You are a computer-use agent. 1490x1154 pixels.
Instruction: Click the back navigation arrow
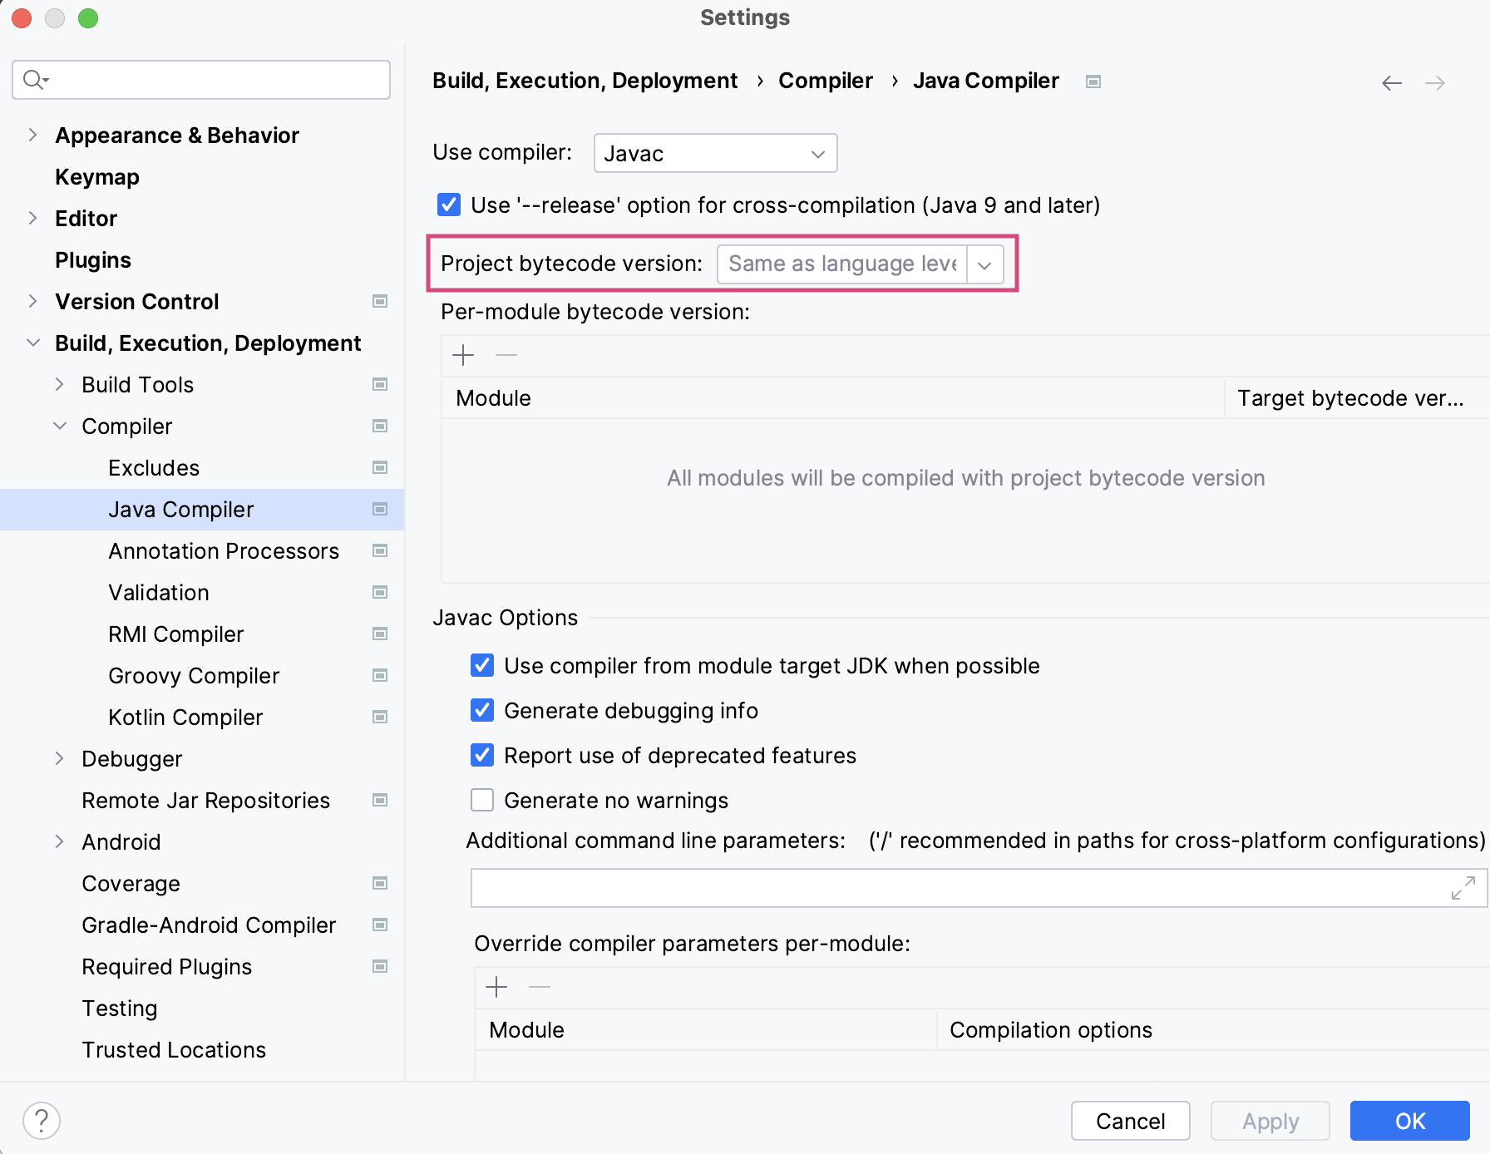tap(1391, 83)
